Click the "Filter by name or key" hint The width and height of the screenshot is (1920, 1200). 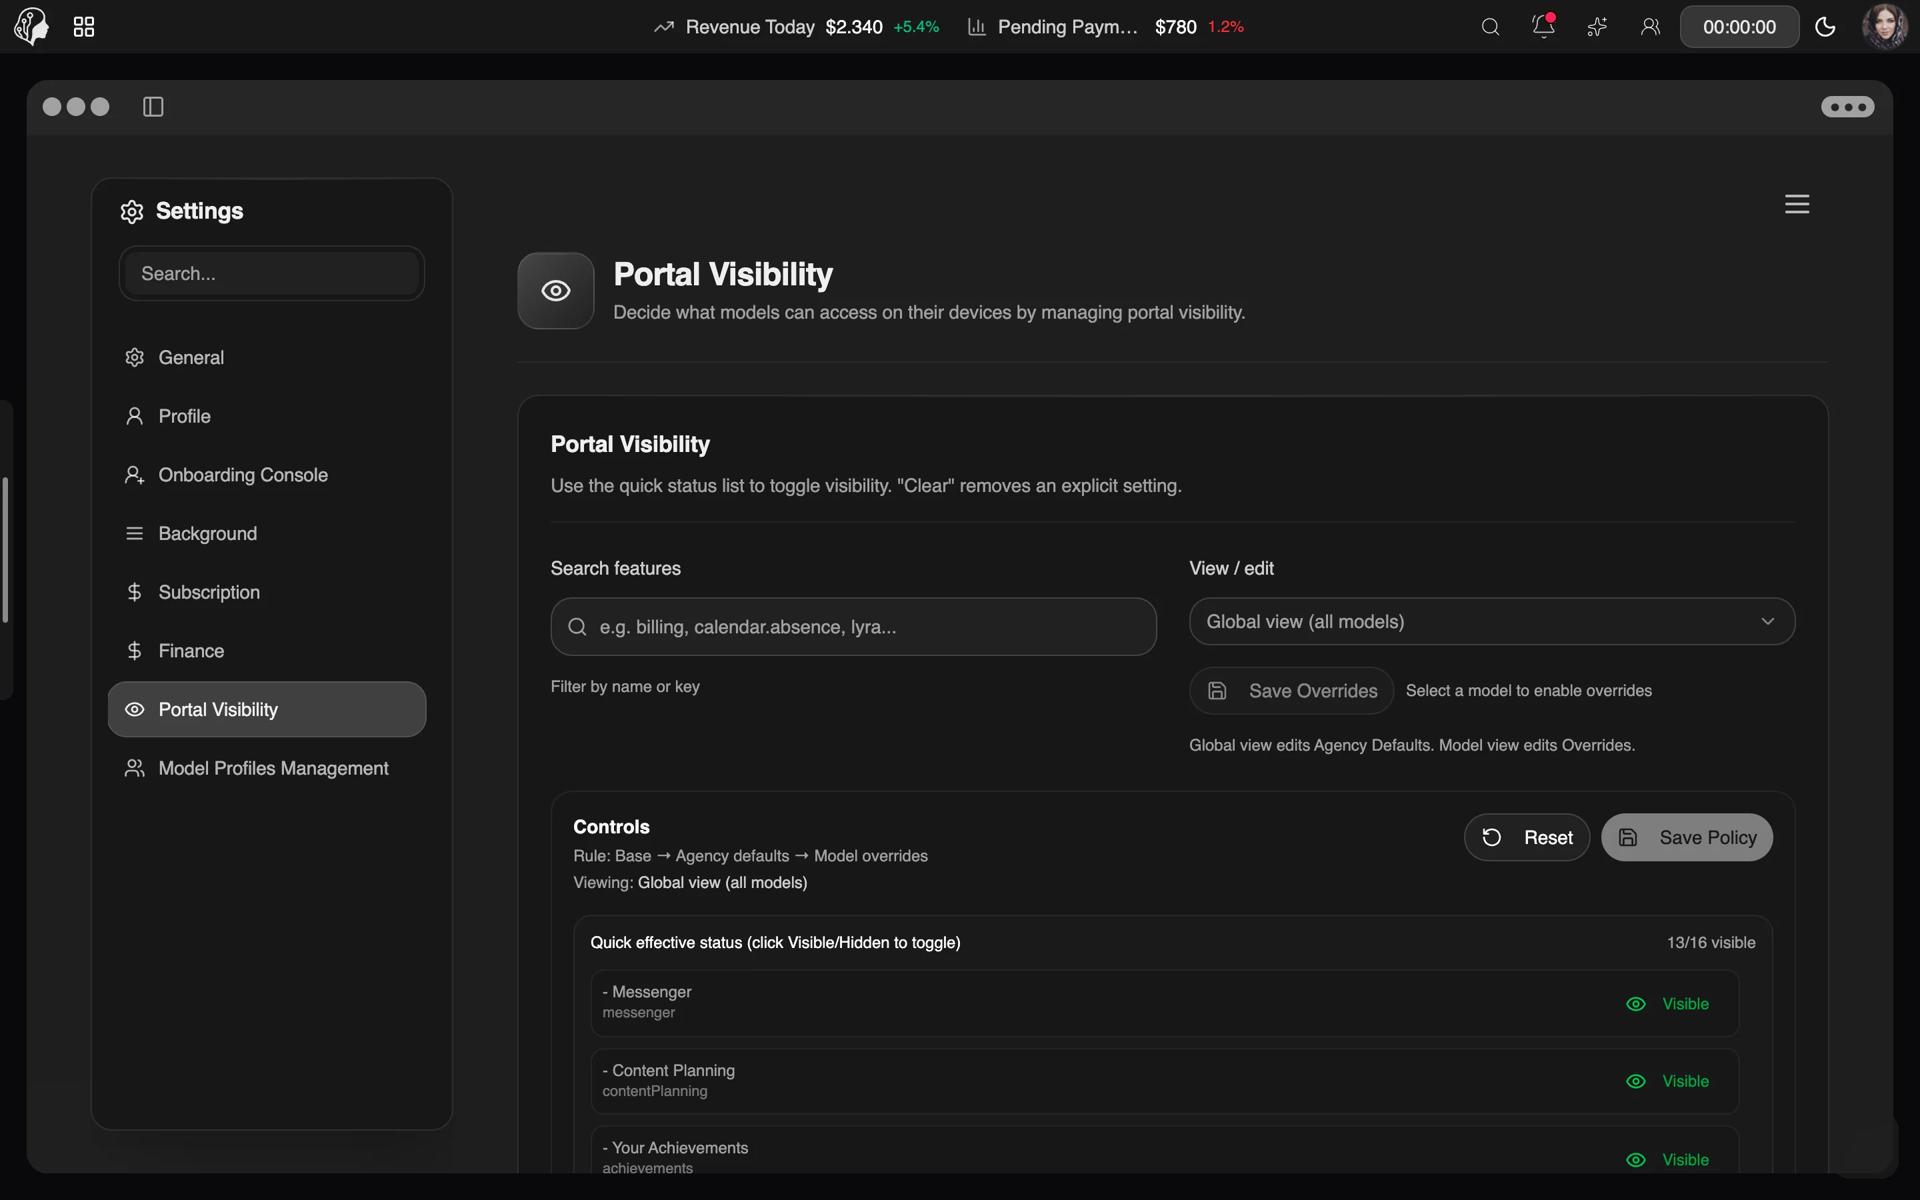point(625,687)
